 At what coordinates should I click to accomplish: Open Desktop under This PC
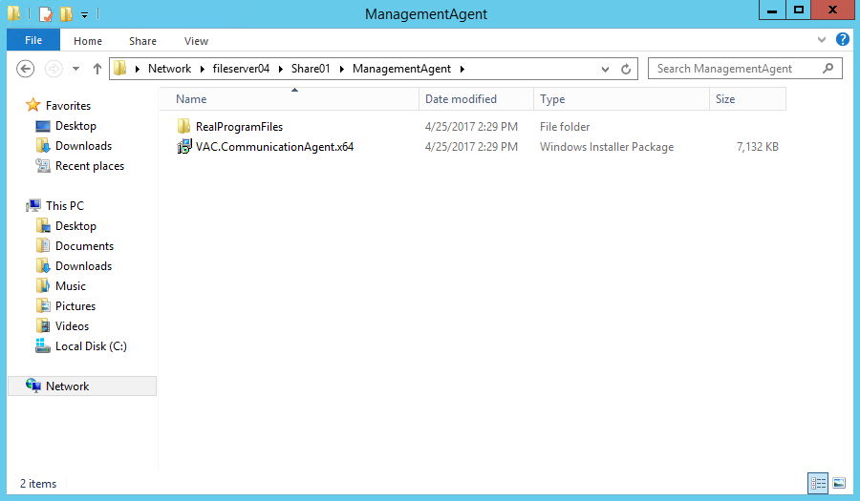pos(75,226)
